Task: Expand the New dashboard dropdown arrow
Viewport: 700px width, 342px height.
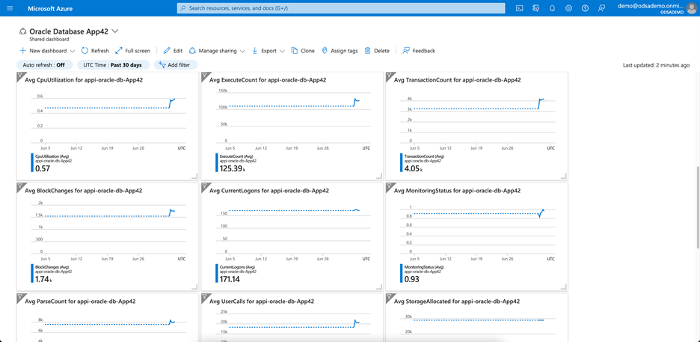Action: [x=73, y=51]
